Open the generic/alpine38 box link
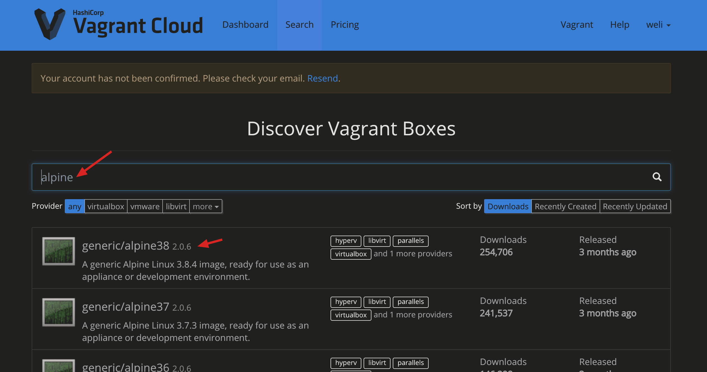The image size is (707, 372). pos(126,246)
